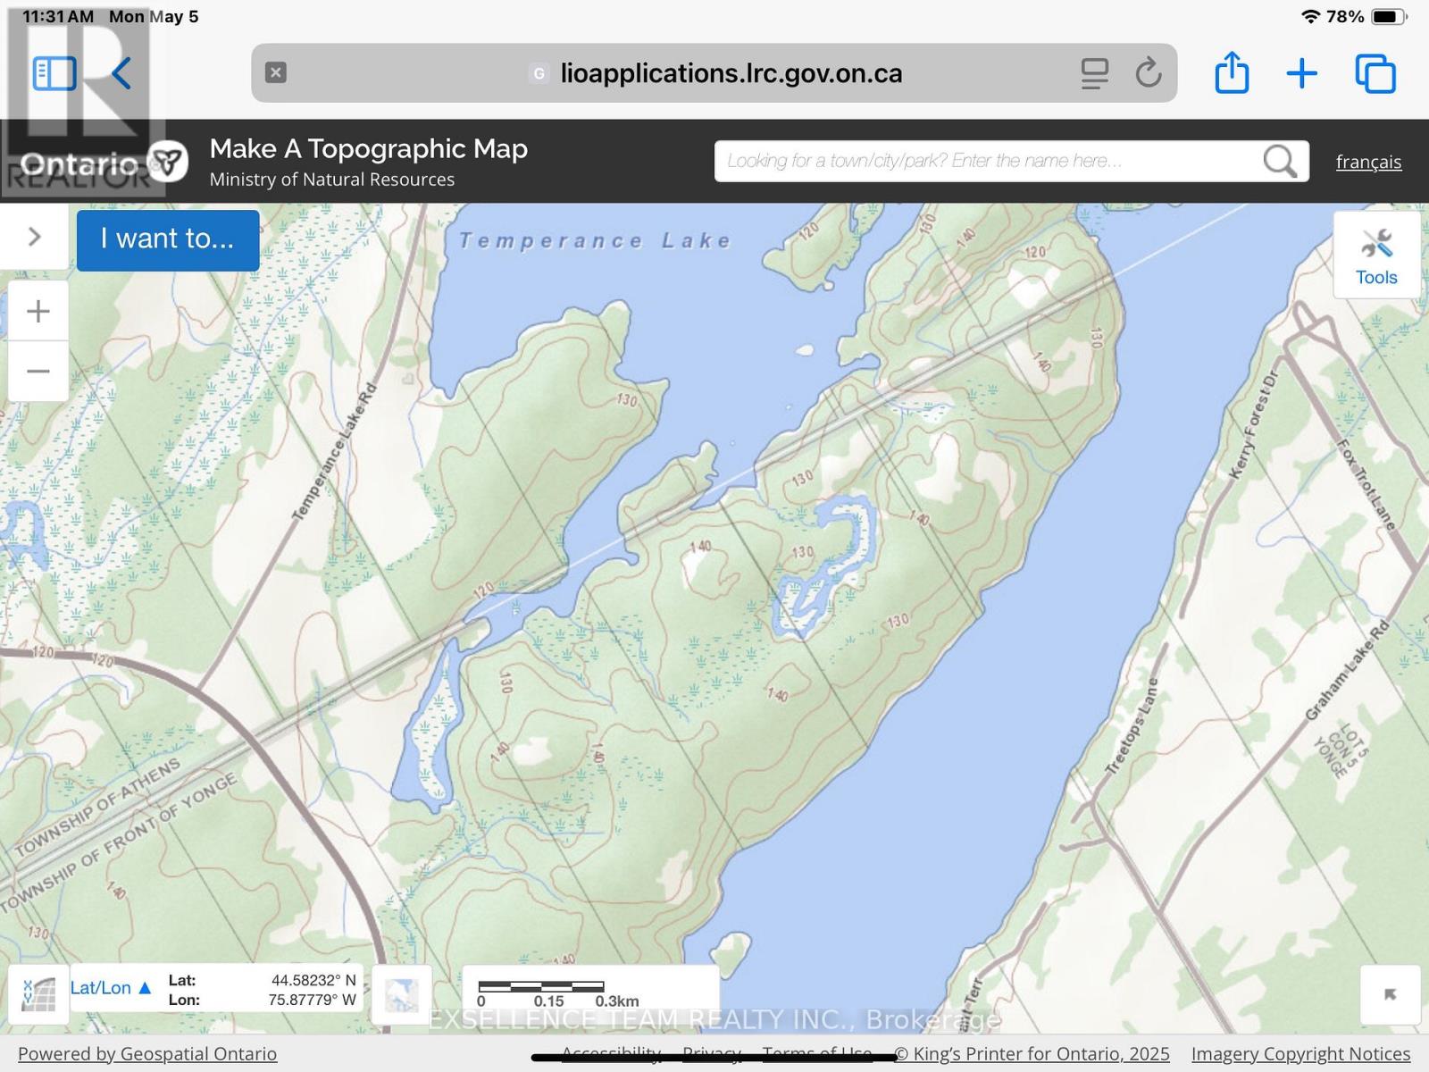Click the arrow icon at bottom right corner
The height and width of the screenshot is (1072, 1429).
tap(1390, 994)
